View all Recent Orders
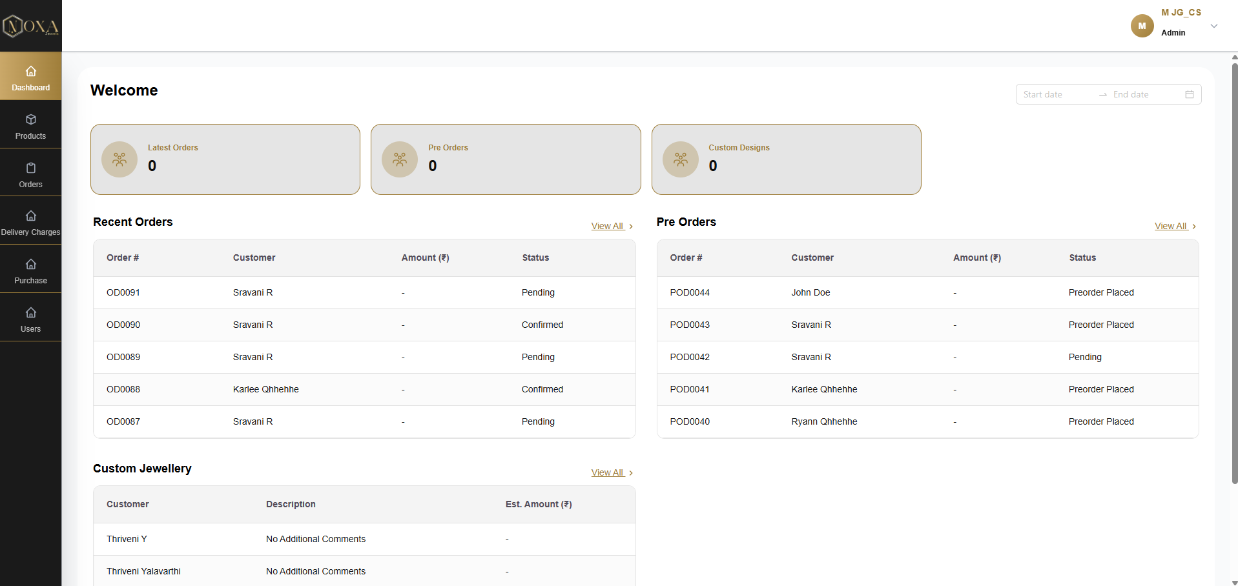 611,226
